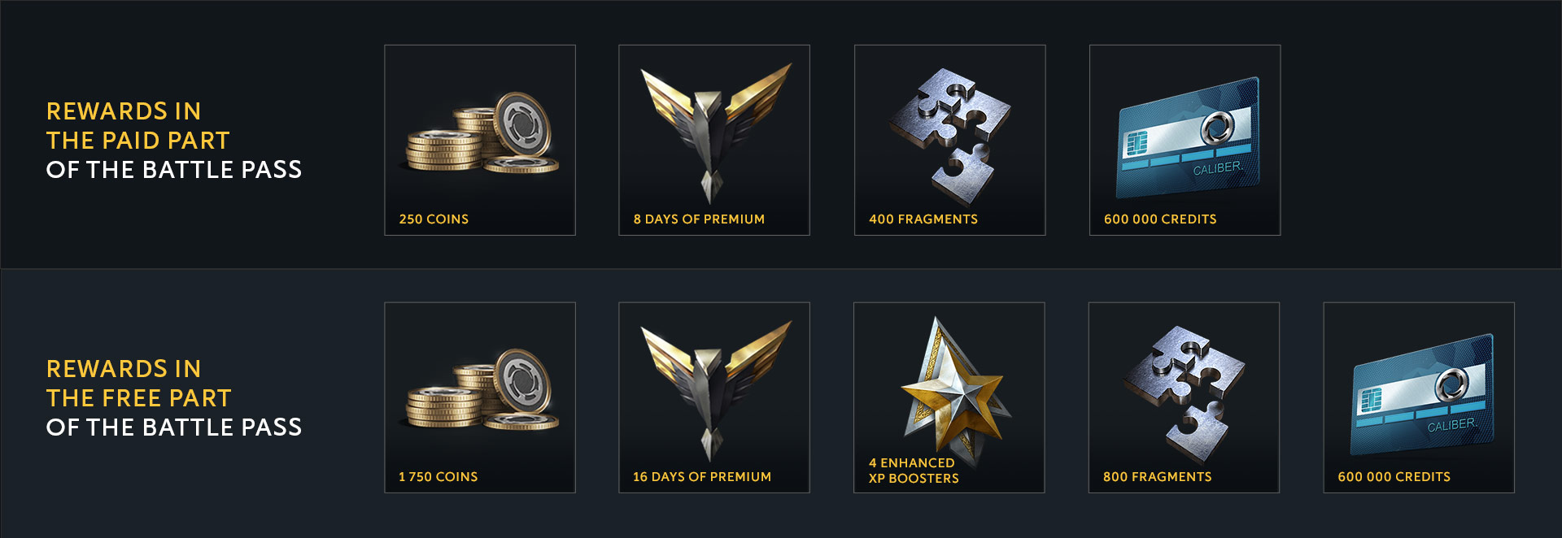Click the Caliber credit card in free rewards
The width and height of the screenshot is (1562, 538).
pyautogui.click(x=1422, y=395)
